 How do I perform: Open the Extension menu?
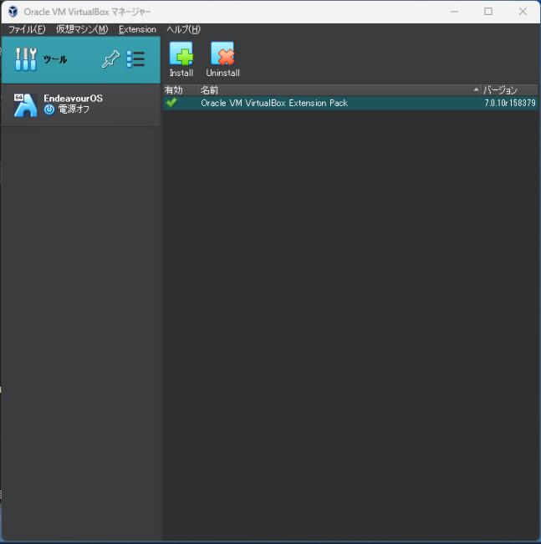click(137, 29)
